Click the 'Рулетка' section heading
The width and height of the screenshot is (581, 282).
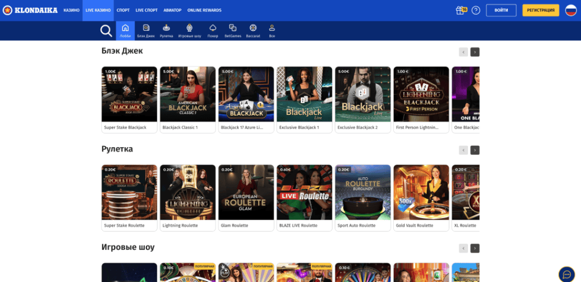pos(117,149)
